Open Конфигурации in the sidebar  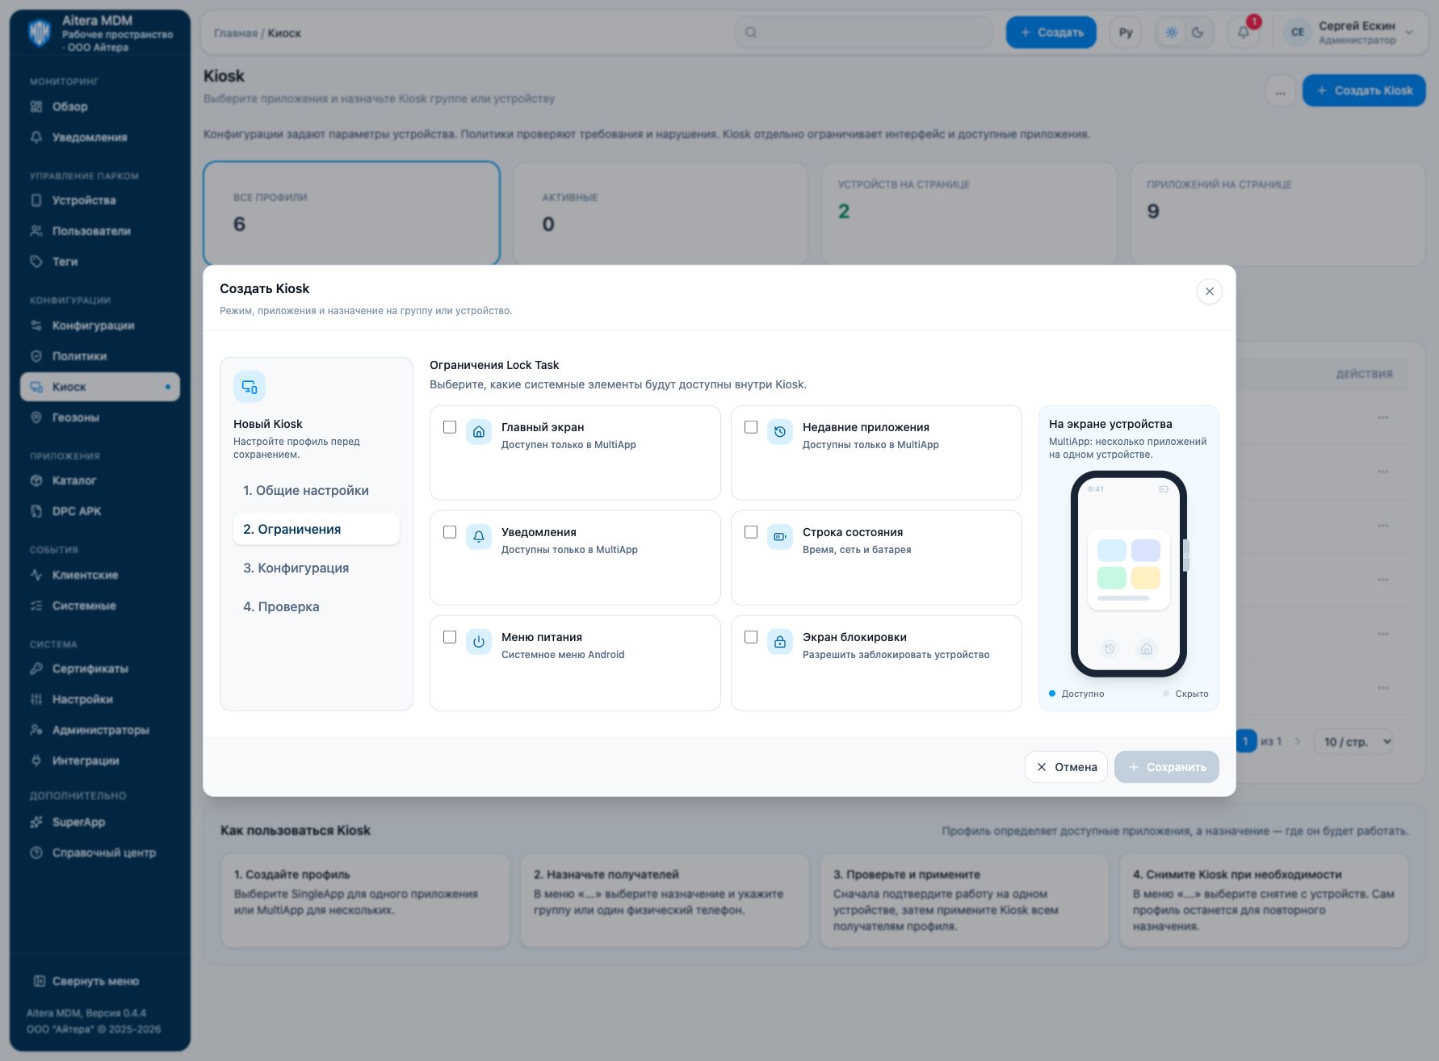[100, 325]
